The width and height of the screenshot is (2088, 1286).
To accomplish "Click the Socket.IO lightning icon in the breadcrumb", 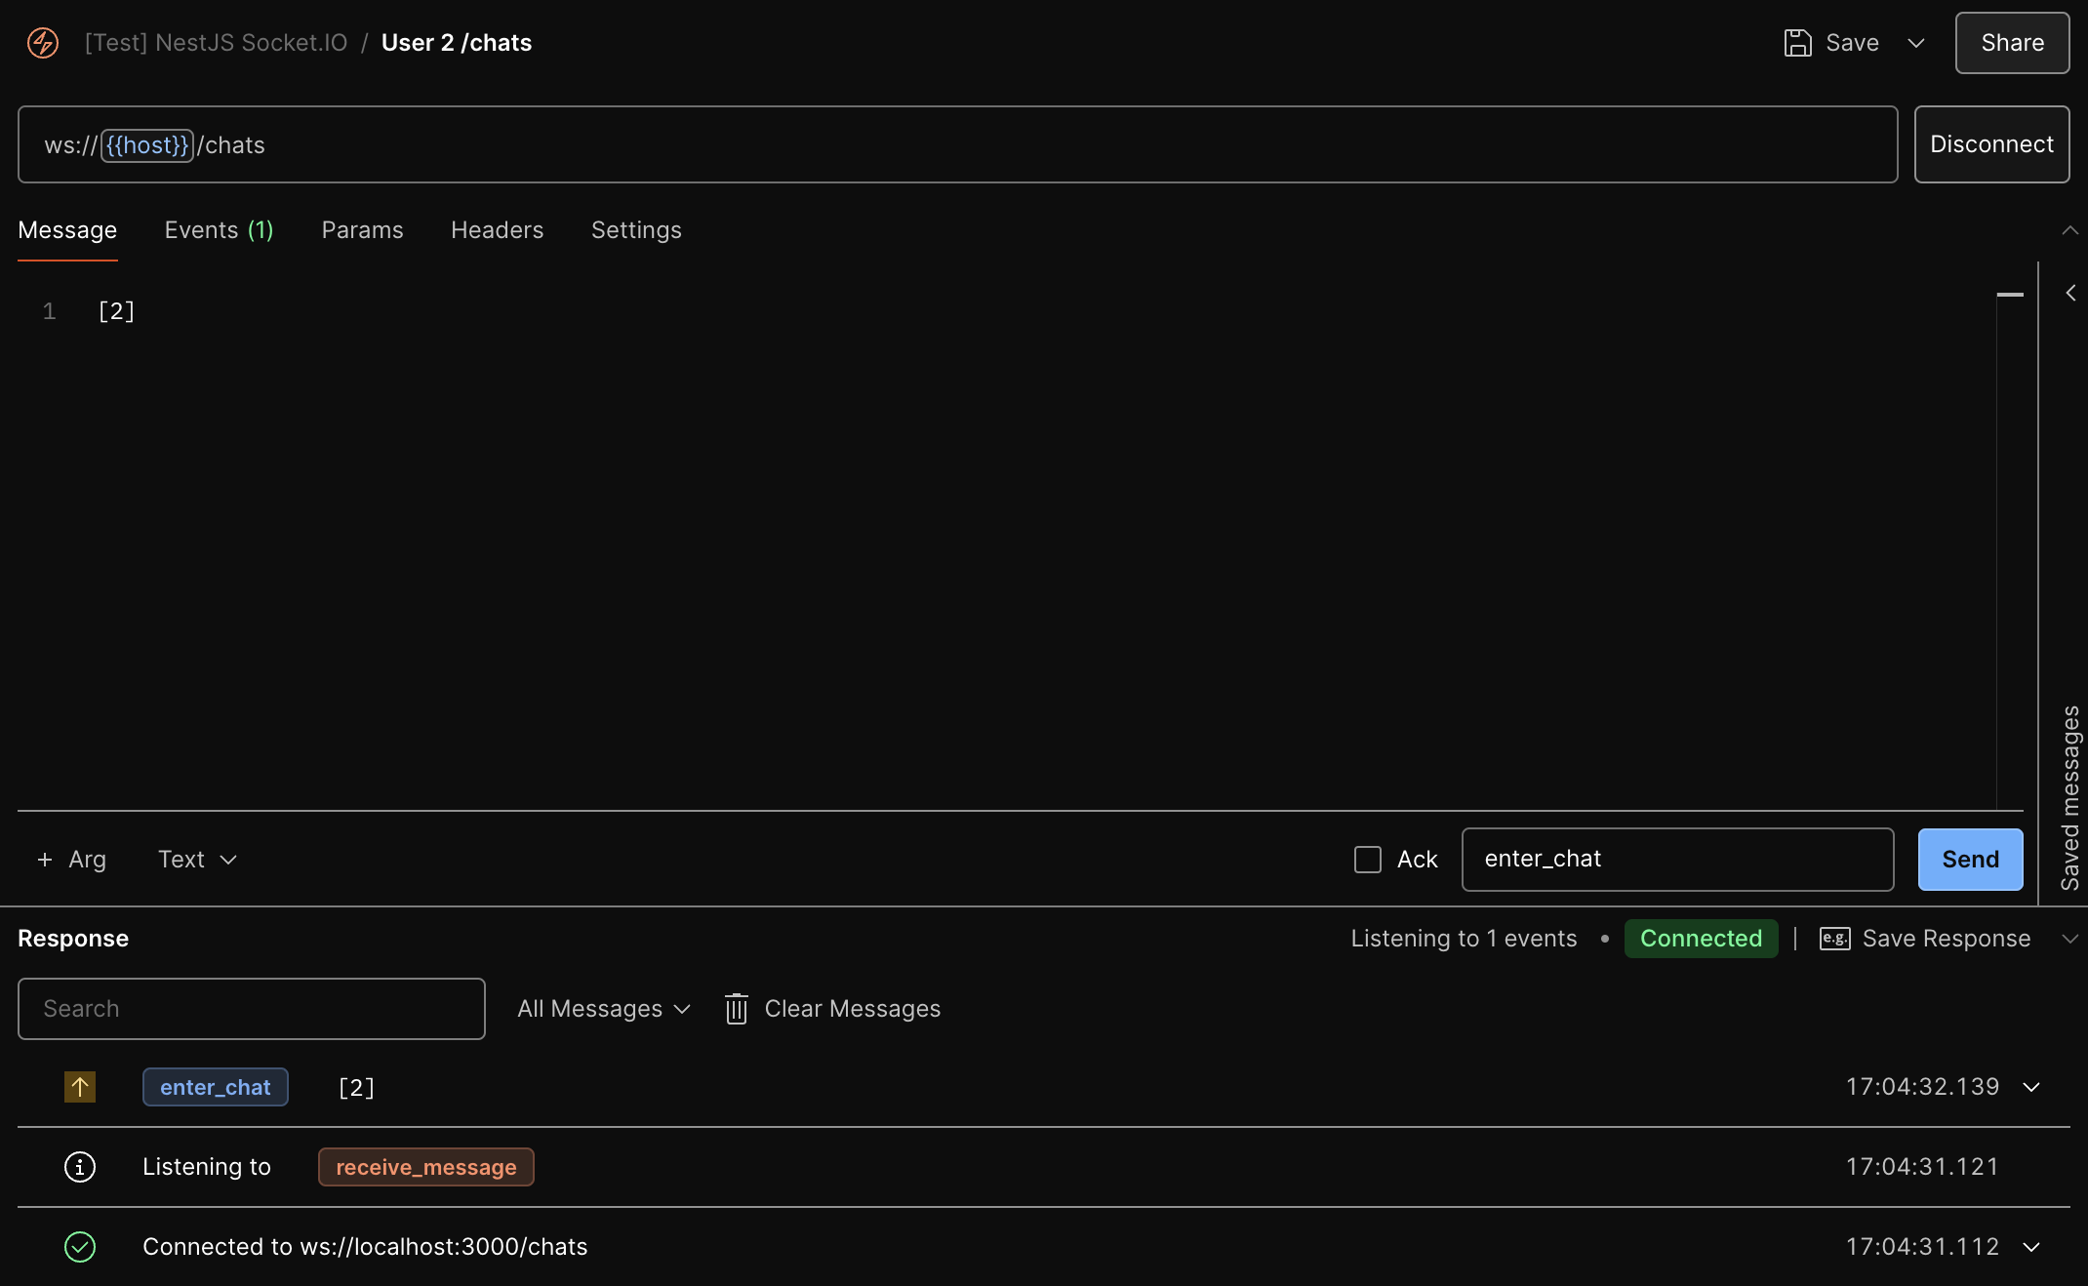I will pos(43,43).
